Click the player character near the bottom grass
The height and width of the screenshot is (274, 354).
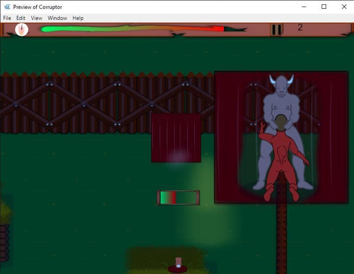[178, 265]
